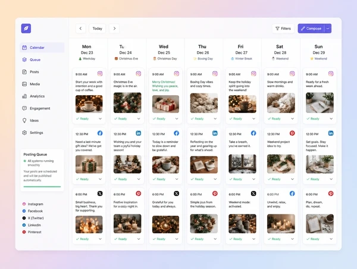The height and width of the screenshot is (269, 357).
Task: Click Instagram icon on Thu 9:00 AM post
Action: tap(215, 74)
